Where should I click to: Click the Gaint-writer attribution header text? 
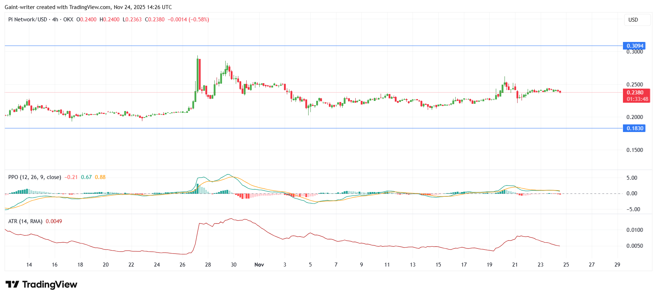88,7
